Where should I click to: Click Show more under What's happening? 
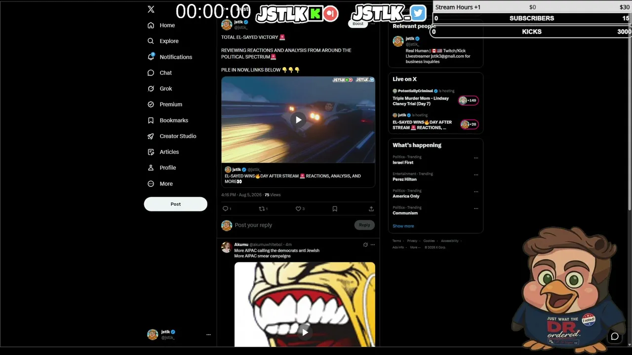pyautogui.click(x=403, y=226)
